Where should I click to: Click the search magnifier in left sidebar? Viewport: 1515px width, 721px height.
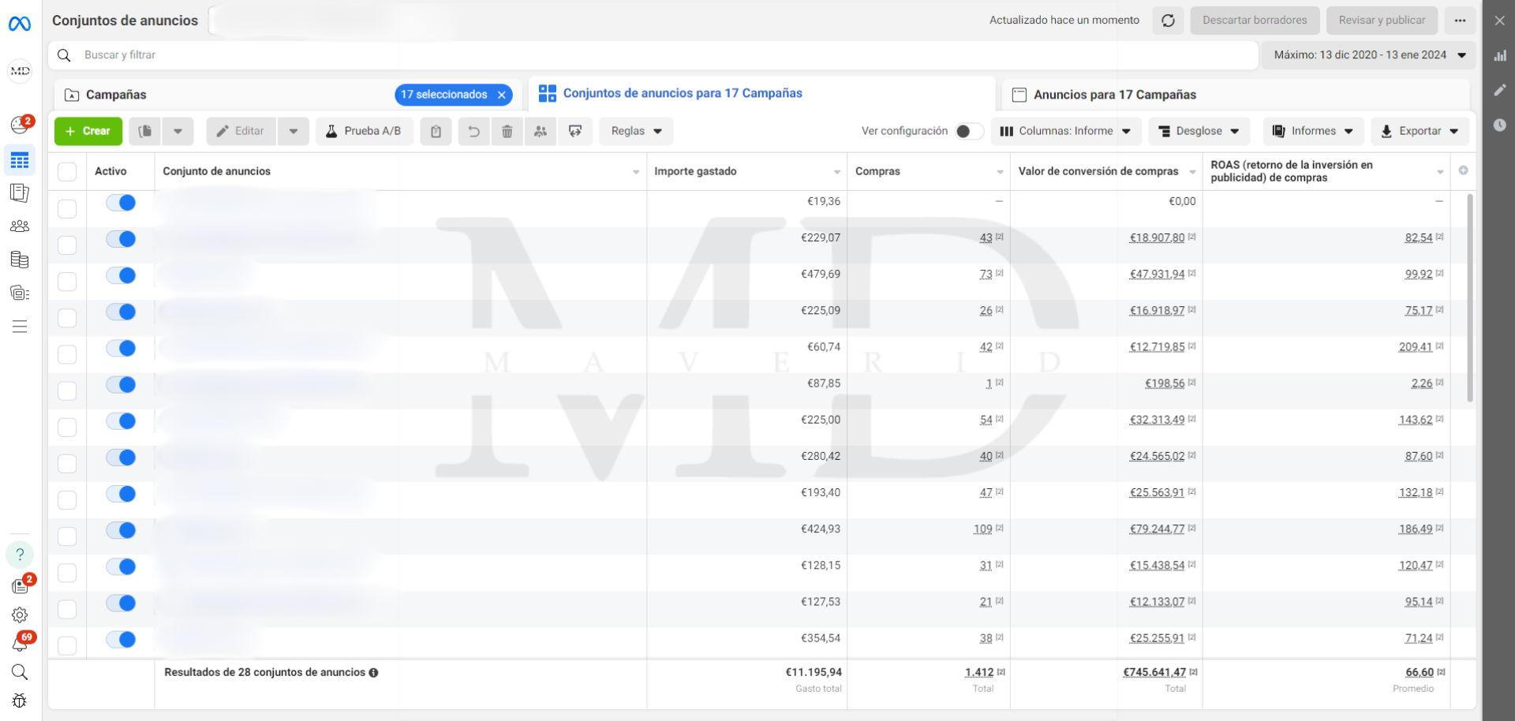(x=20, y=672)
